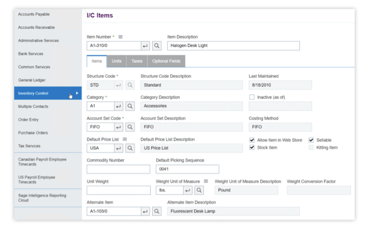Open the Item Number hamburger menu
This screenshot has height=226, width=366.
pyautogui.click(x=121, y=37)
